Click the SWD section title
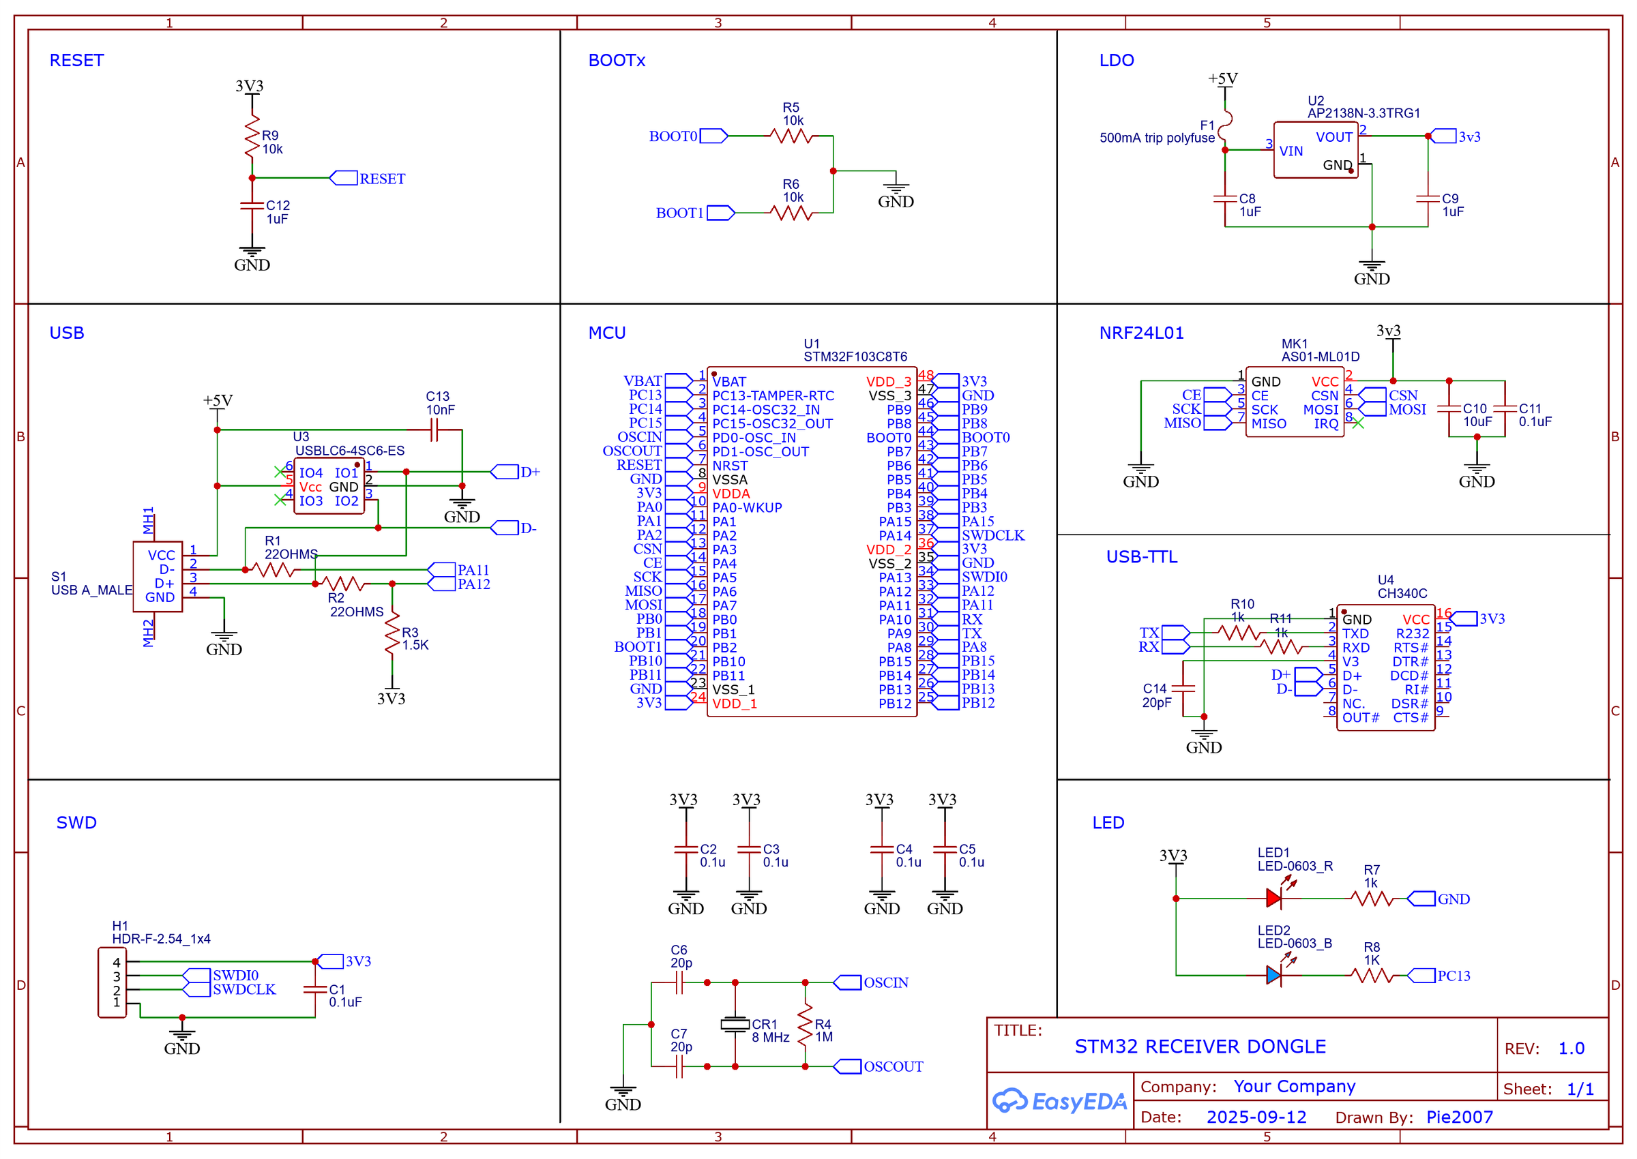The image size is (1637, 1159). click(x=76, y=824)
